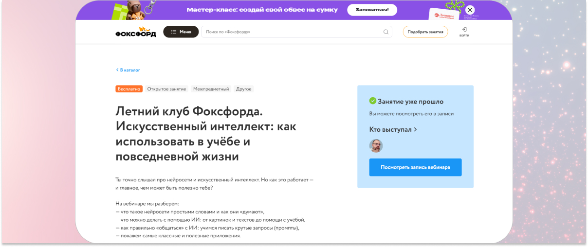The height and width of the screenshot is (247, 588).
Task: Focus the «Поиск по Фоксфорду» search field
Action: tap(296, 32)
